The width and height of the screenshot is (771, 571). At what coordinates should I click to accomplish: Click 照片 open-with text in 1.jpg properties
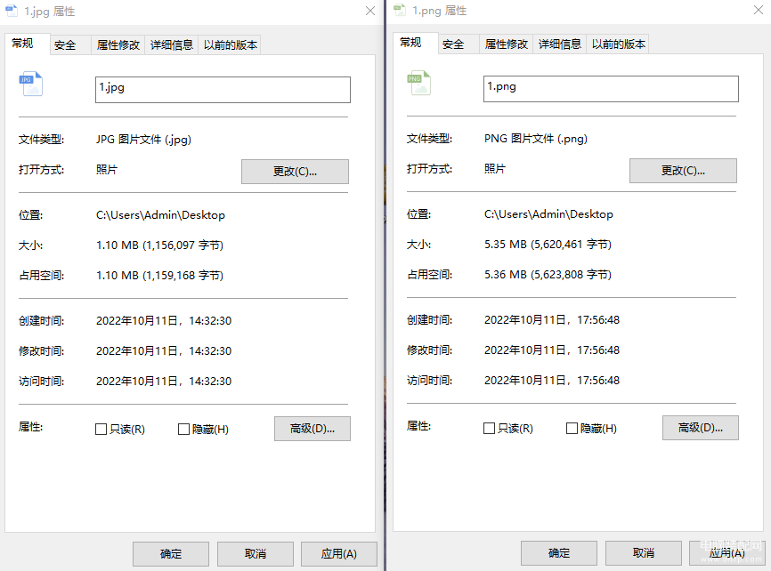tap(107, 170)
